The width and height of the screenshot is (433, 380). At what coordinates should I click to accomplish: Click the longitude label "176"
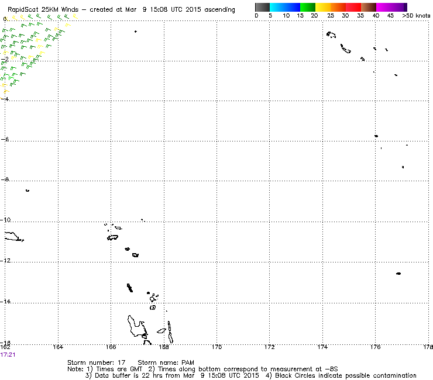point(376,347)
